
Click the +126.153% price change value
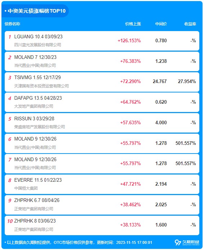click(129, 41)
